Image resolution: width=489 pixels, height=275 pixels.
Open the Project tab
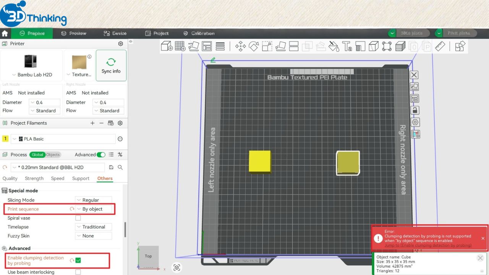click(x=157, y=33)
